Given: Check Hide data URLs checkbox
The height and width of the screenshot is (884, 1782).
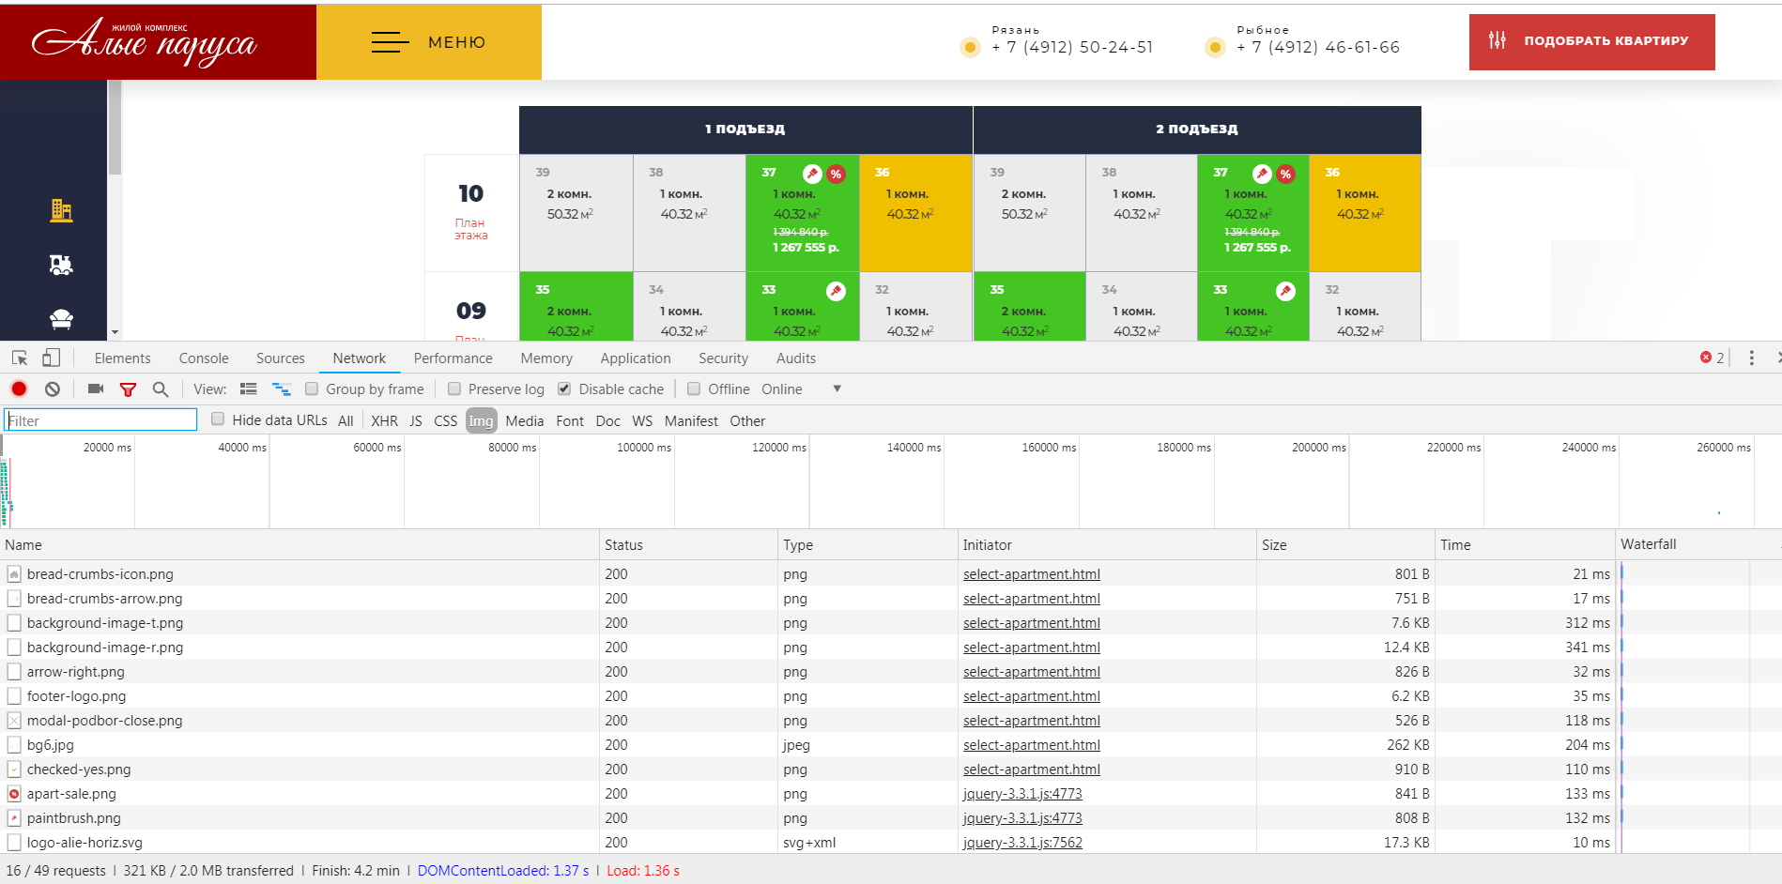Looking at the screenshot, I should point(218,419).
